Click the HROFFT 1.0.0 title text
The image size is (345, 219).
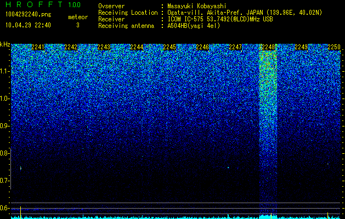[x=43, y=4]
